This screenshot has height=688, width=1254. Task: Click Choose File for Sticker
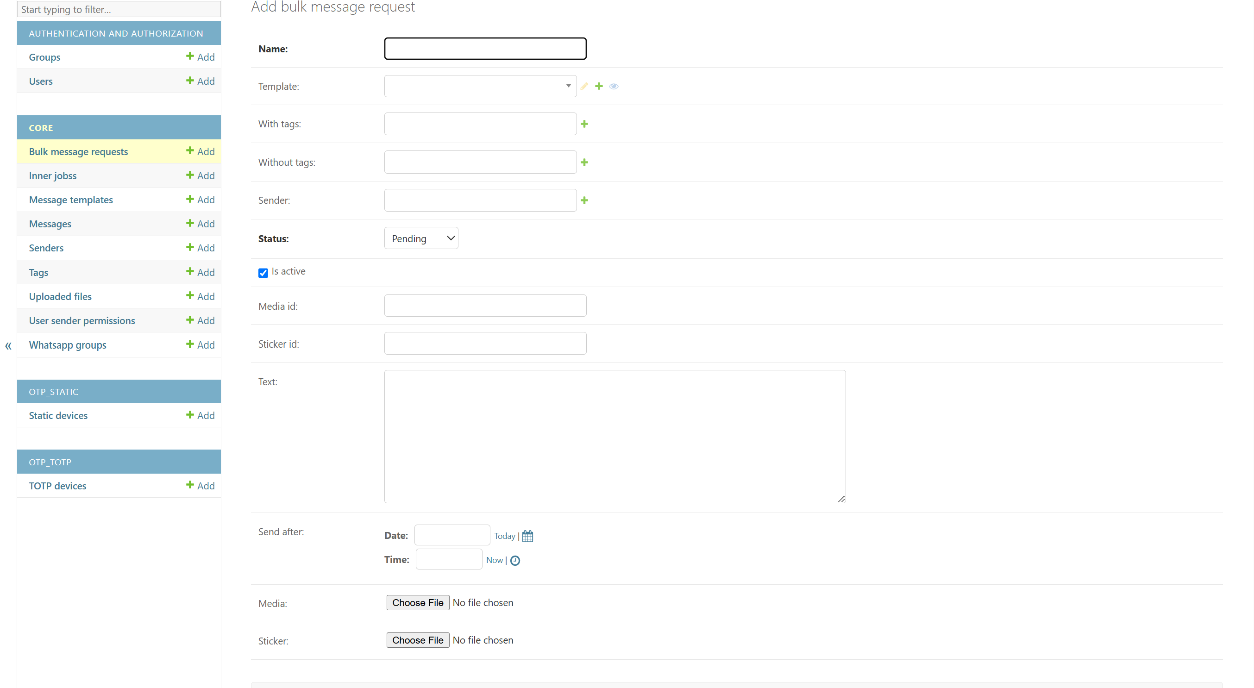tap(417, 640)
